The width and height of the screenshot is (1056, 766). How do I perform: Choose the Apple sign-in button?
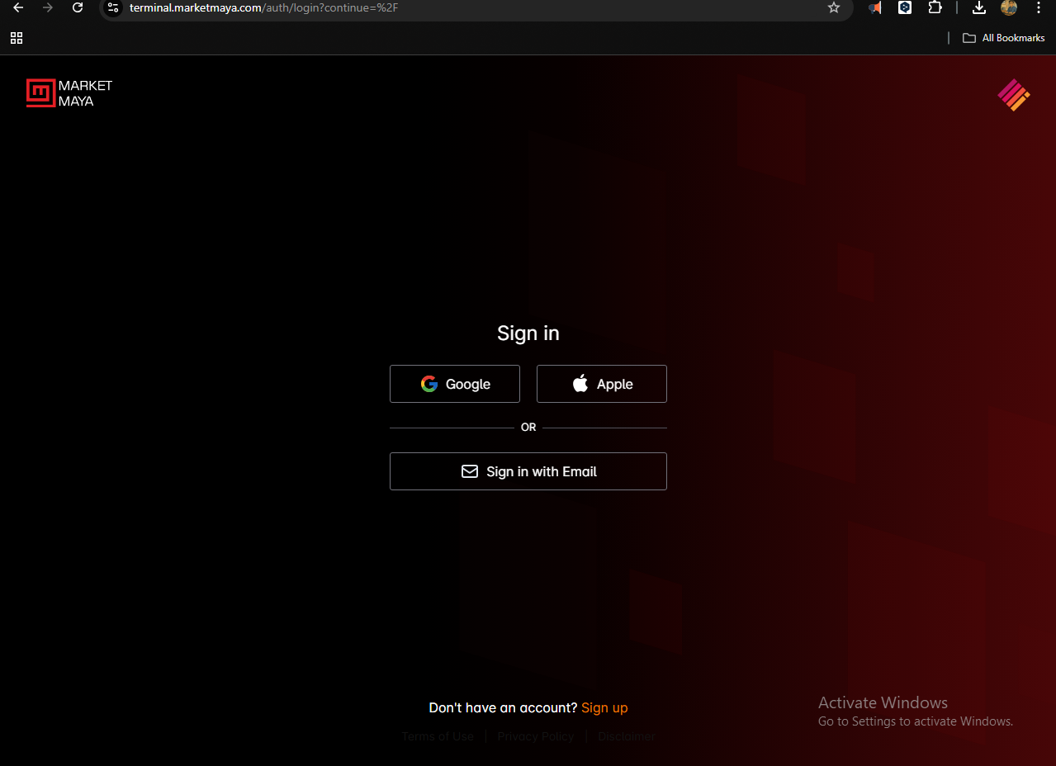pos(602,384)
